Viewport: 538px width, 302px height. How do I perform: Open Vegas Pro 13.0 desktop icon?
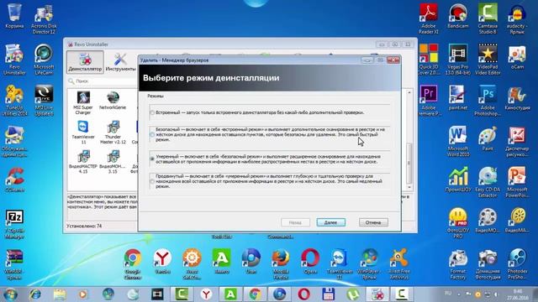458,60
